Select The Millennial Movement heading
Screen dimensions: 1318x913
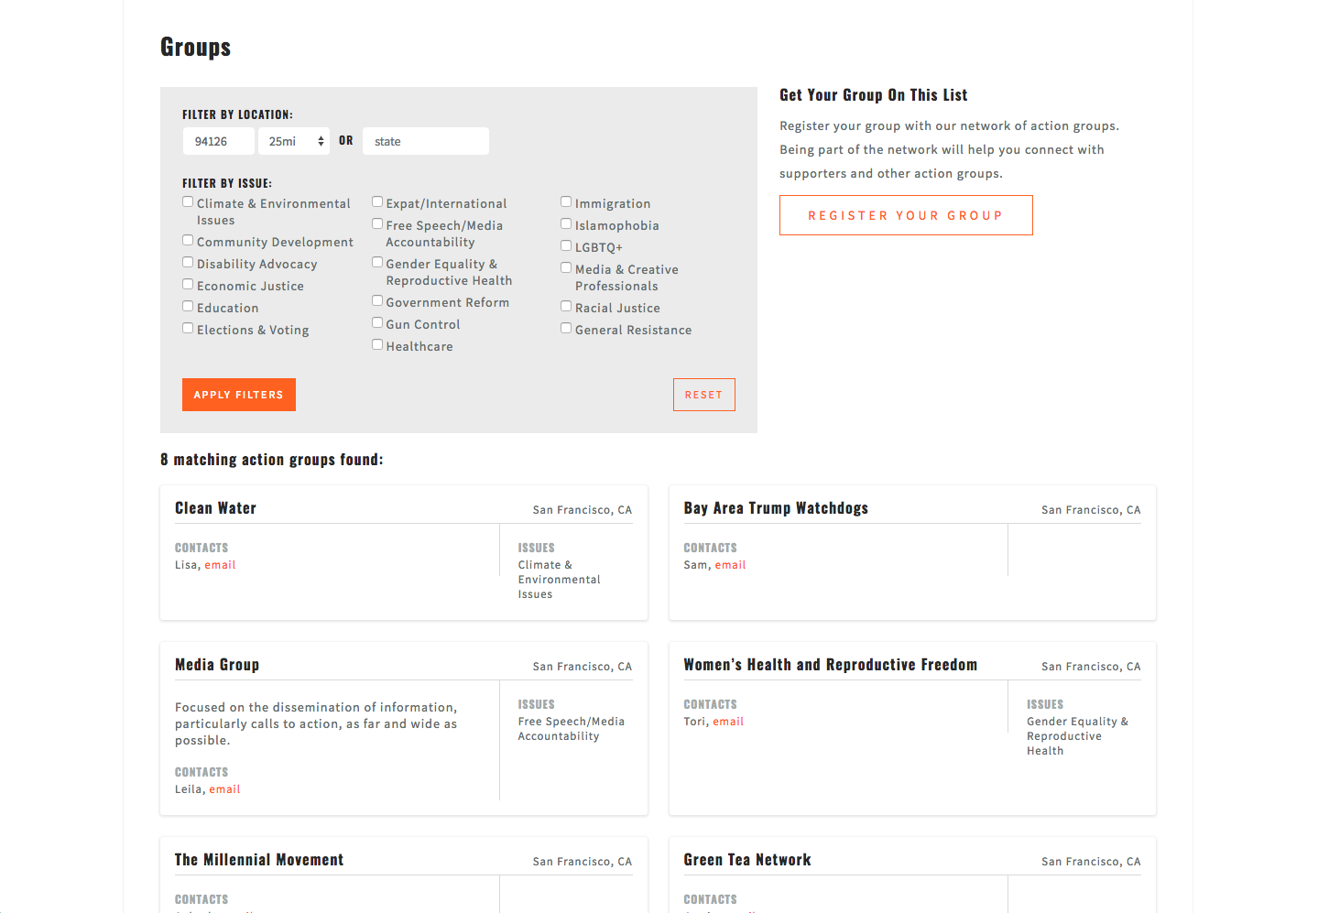(x=259, y=860)
